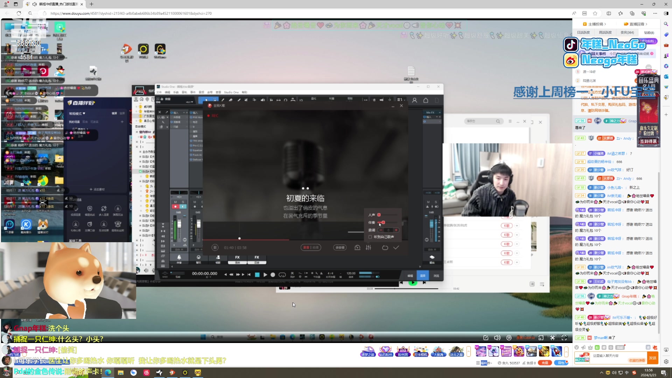Pause the song in 全民K歌 window
Screen dimensions: 672x378
(215, 247)
